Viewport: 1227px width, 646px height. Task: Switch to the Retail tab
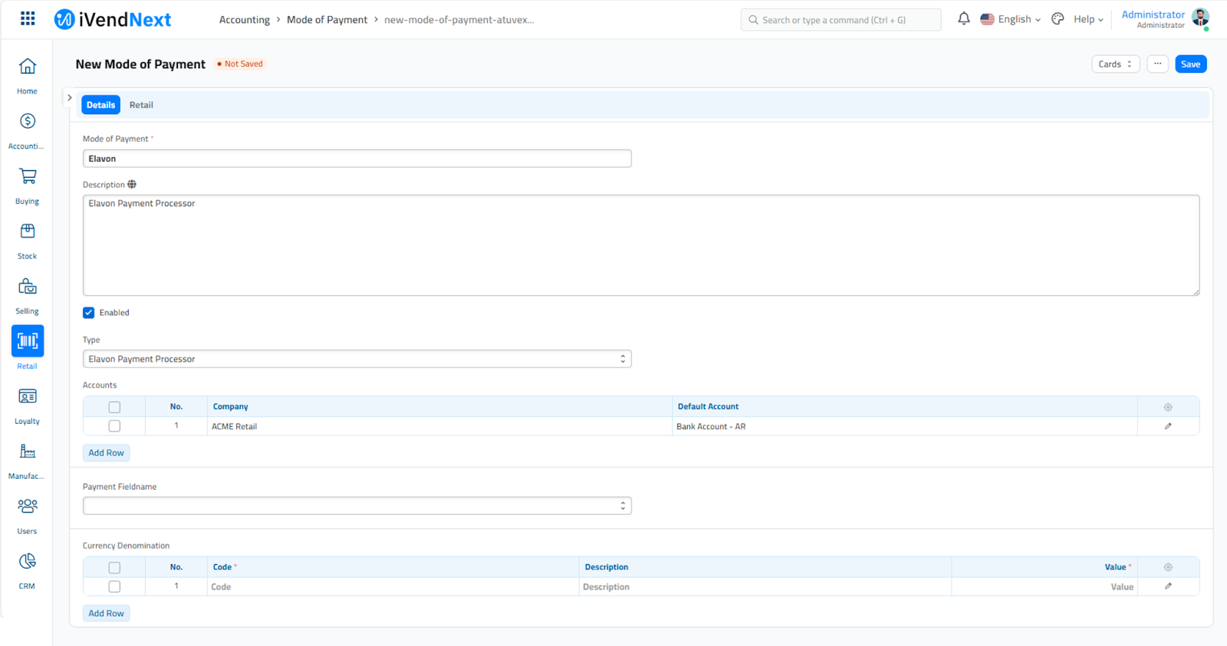coord(141,105)
